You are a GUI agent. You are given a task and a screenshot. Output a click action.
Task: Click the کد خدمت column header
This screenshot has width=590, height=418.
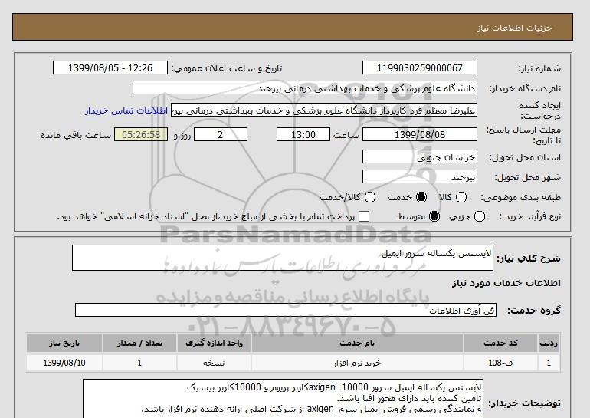click(x=500, y=343)
